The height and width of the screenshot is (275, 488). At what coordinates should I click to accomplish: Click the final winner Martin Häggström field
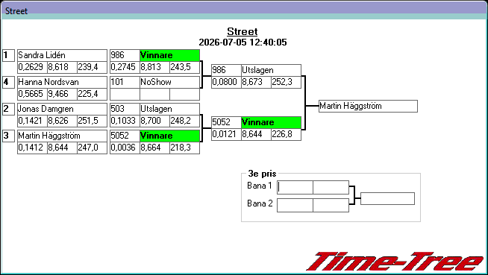click(368, 107)
